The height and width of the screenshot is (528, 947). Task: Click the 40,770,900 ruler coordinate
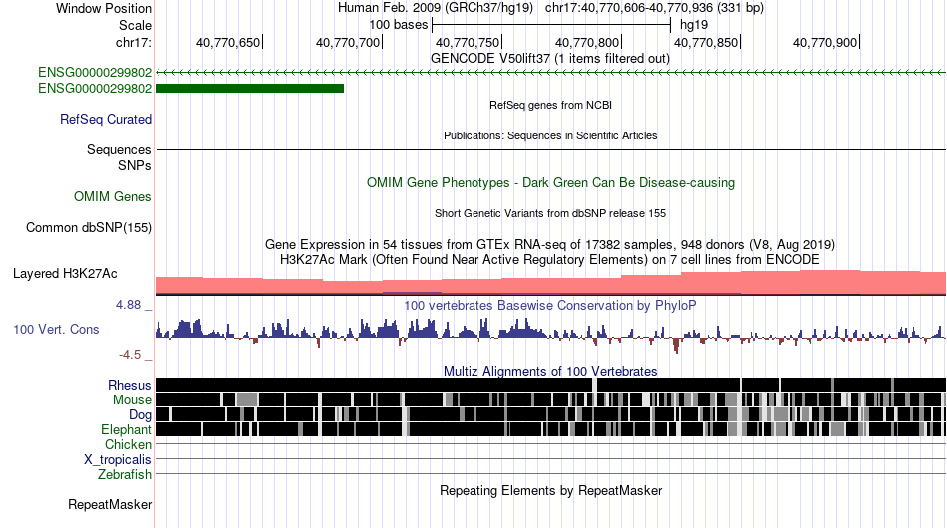pyautogui.click(x=825, y=42)
